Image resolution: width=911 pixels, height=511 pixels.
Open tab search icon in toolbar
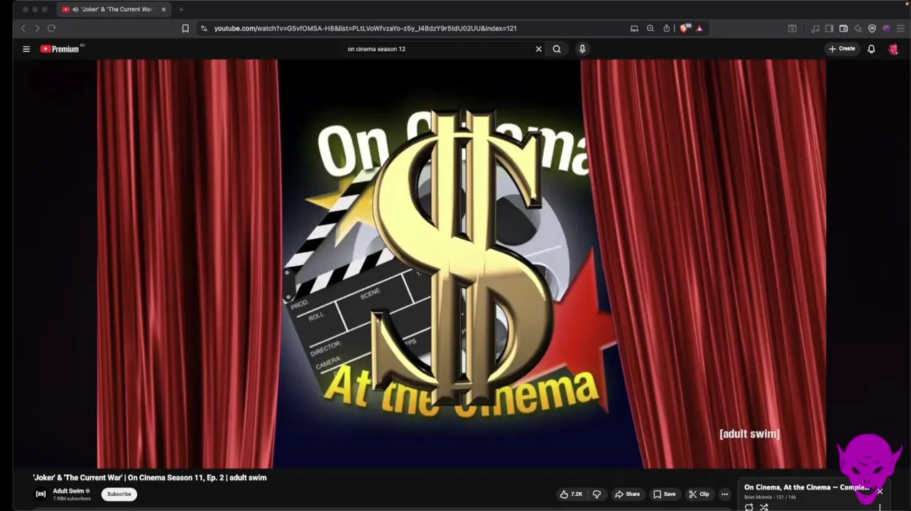(792, 28)
